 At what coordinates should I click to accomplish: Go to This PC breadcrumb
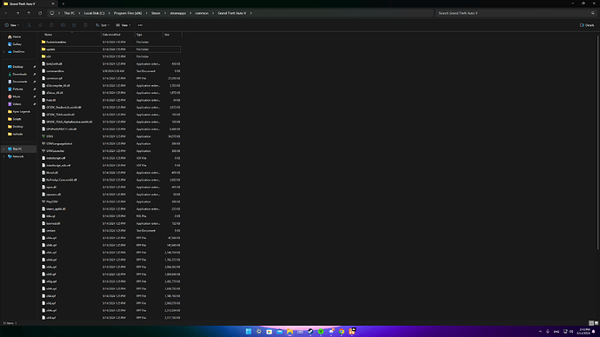pyautogui.click(x=70, y=13)
